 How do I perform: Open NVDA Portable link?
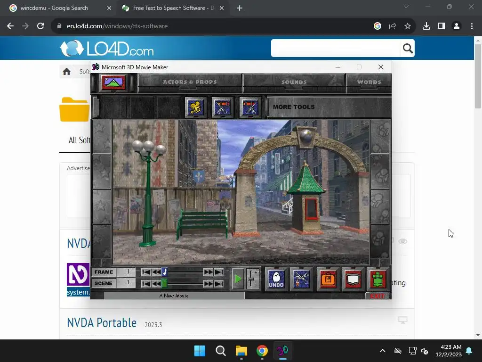coord(102,323)
